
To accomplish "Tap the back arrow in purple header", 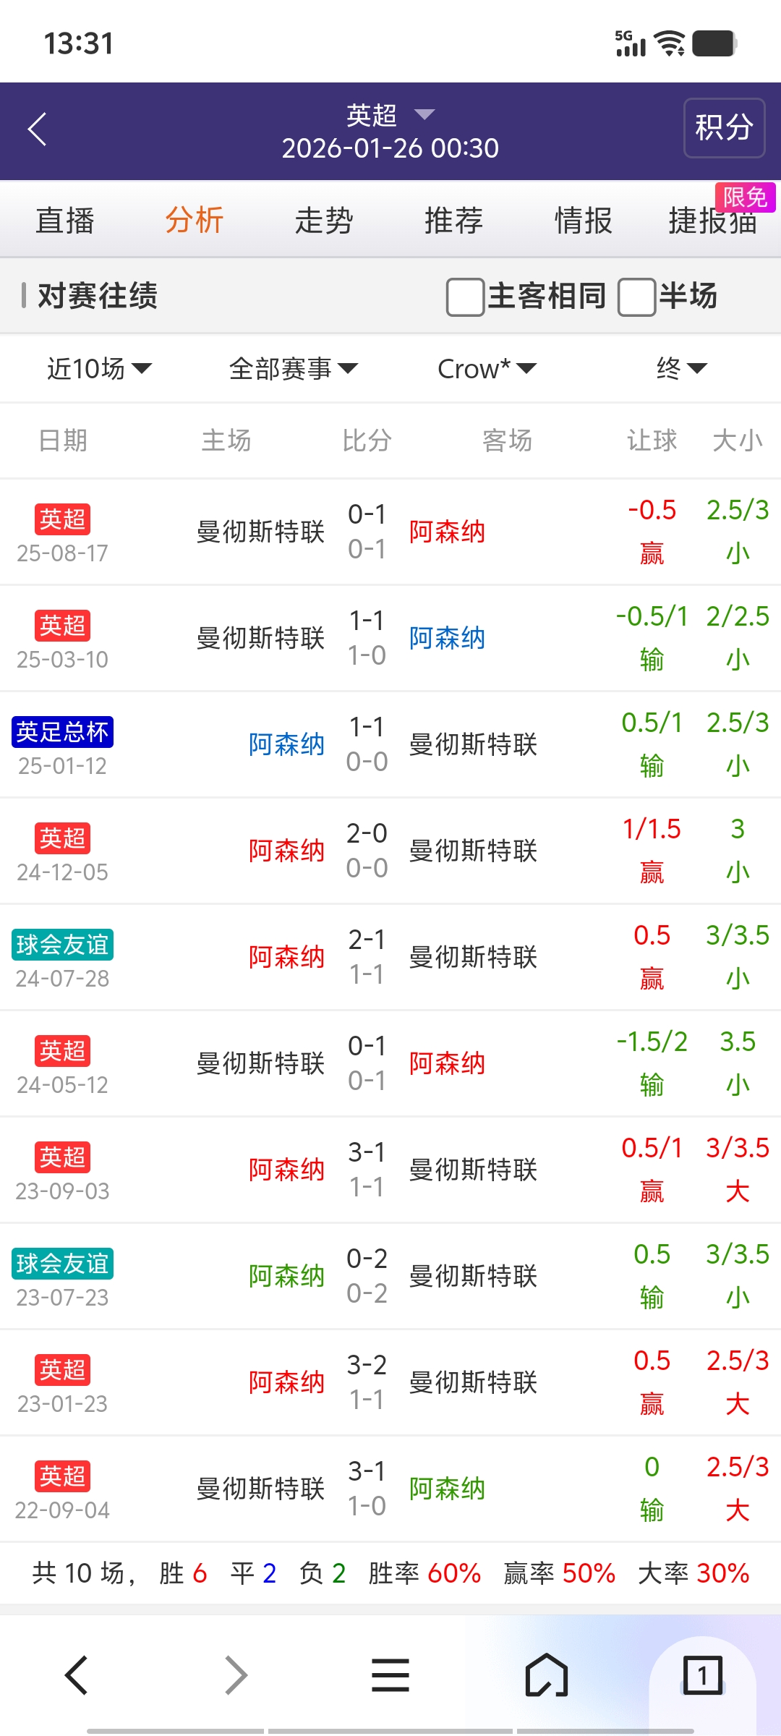I will 38,129.
